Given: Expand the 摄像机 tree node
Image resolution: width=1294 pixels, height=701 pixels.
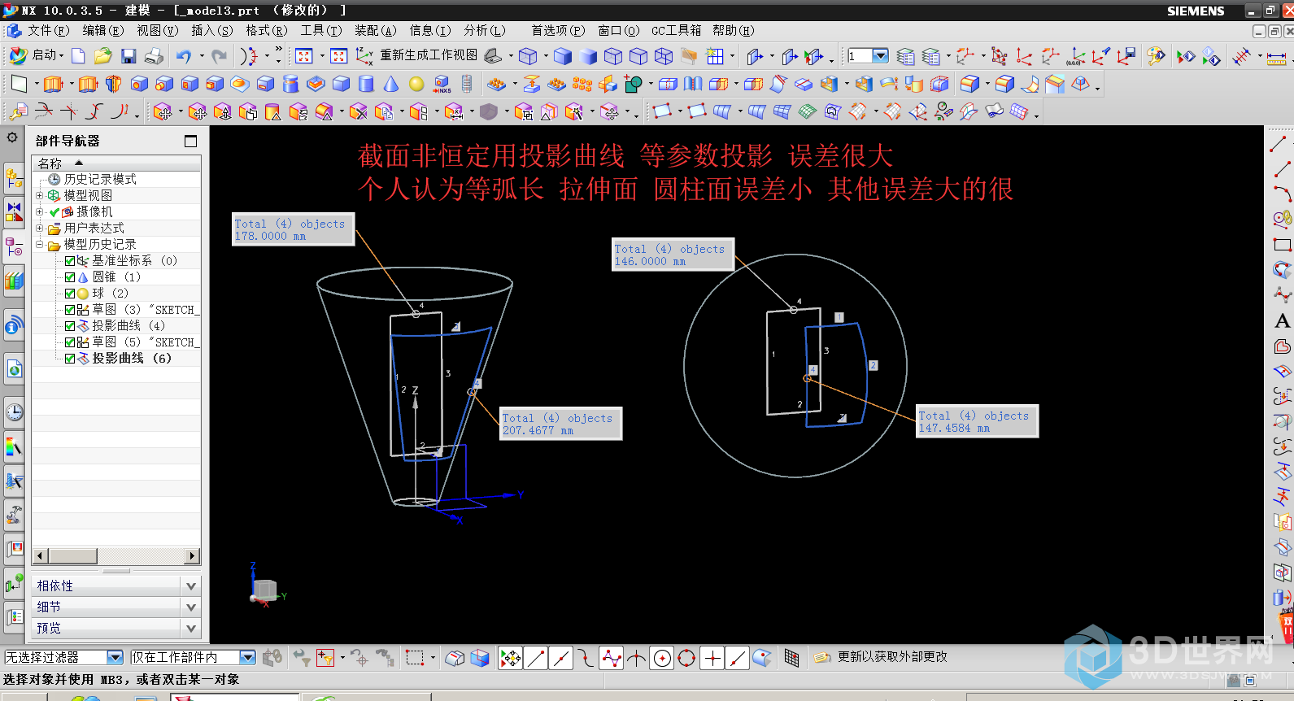Looking at the screenshot, I should point(39,211).
